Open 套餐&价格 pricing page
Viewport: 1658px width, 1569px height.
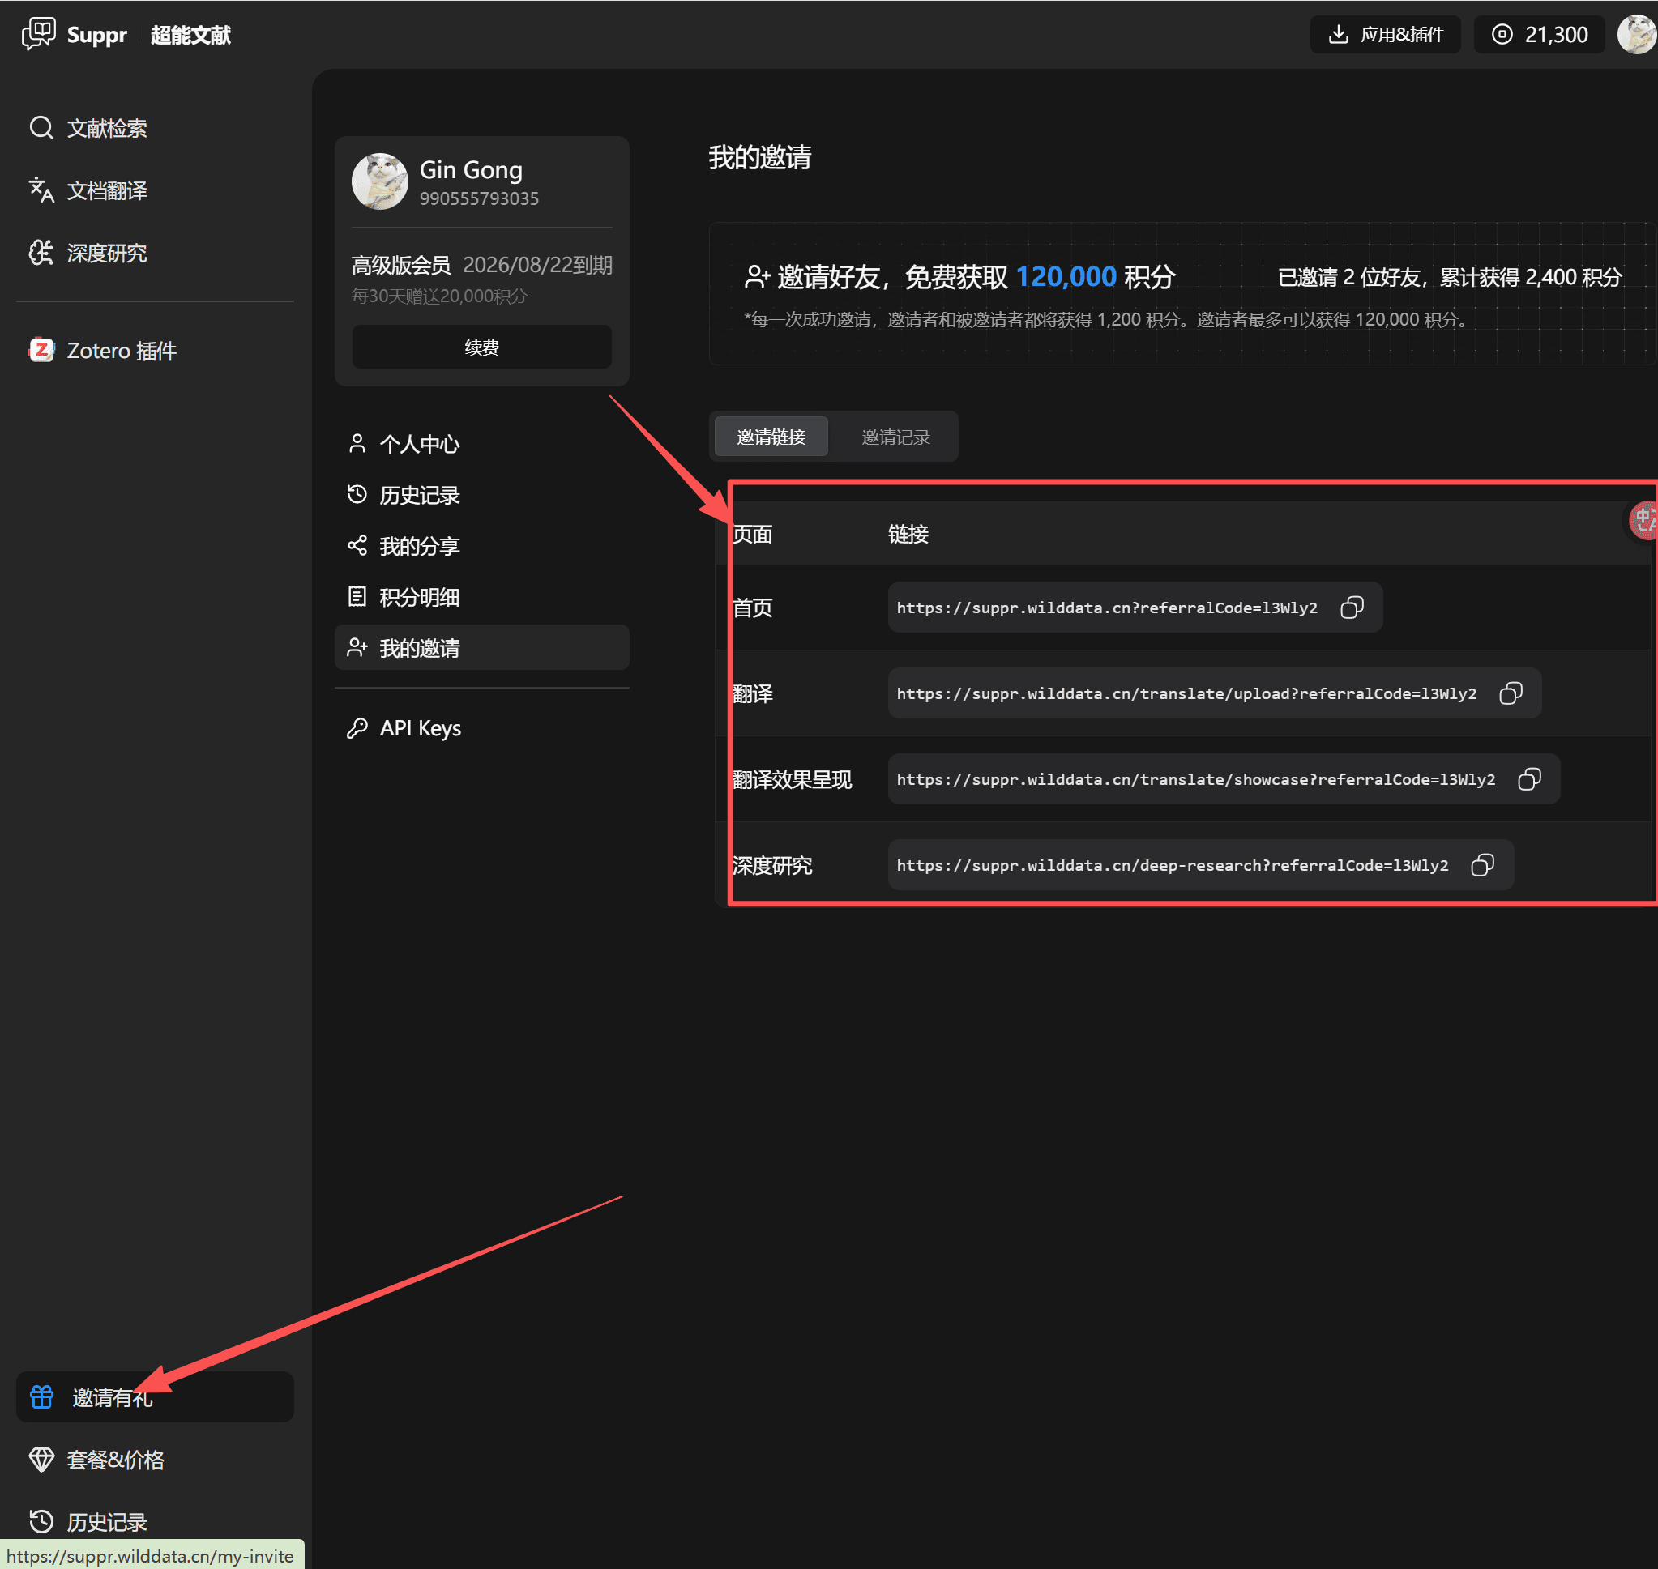(x=114, y=1460)
